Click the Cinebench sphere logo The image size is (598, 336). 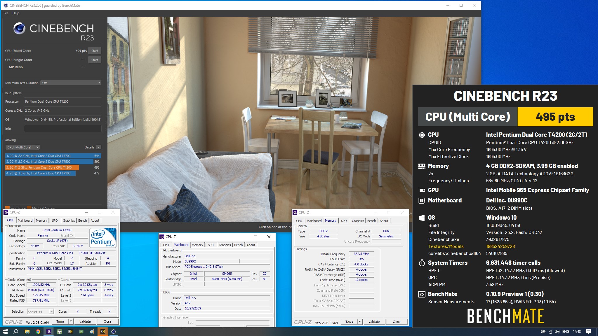[20, 28]
